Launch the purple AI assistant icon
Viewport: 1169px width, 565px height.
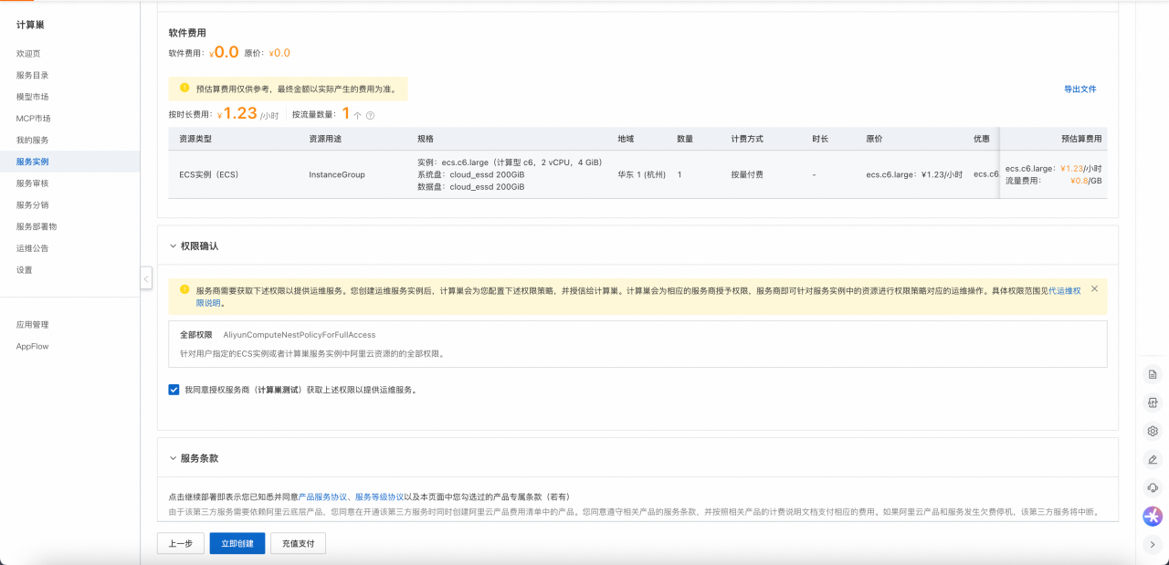click(1153, 517)
